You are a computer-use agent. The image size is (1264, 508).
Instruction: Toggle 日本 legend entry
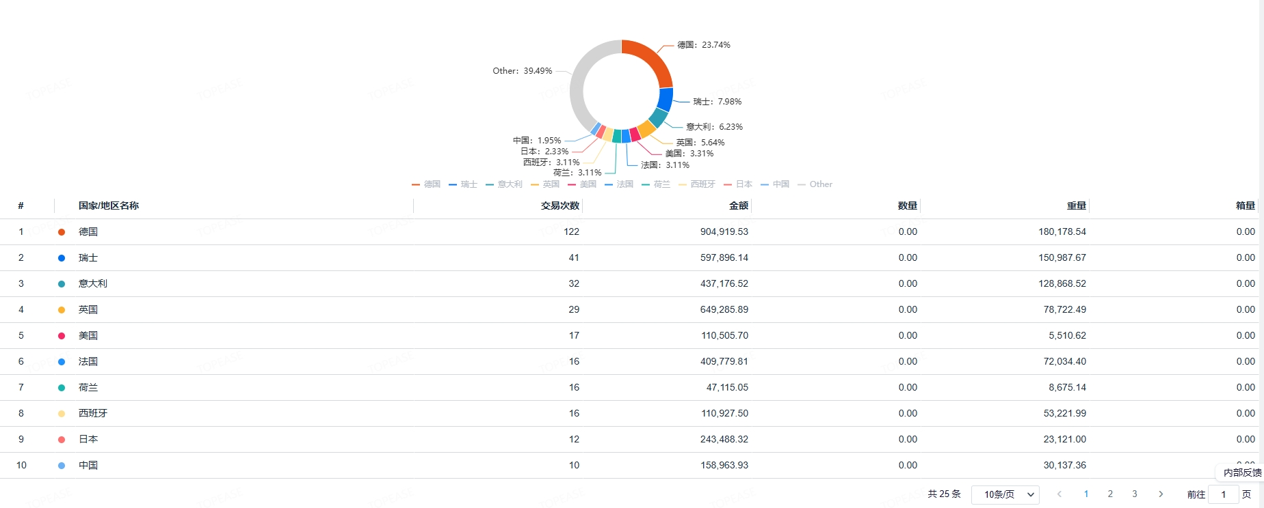(x=738, y=184)
